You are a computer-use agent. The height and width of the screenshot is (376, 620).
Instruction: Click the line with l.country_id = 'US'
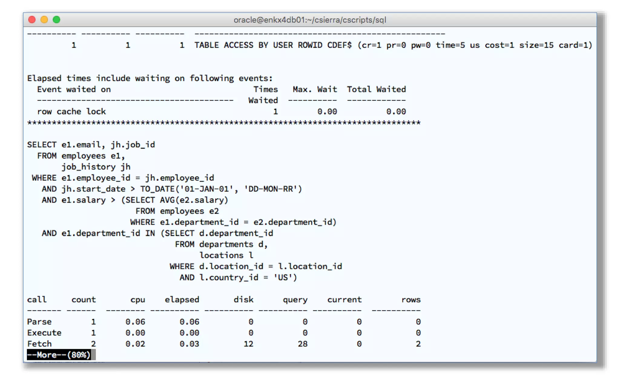238,277
